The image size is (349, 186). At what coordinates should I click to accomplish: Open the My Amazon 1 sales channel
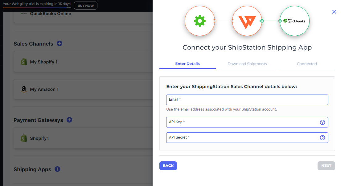tap(83, 89)
